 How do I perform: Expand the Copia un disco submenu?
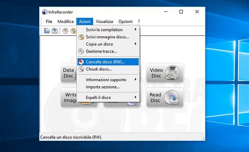point(108,44)
